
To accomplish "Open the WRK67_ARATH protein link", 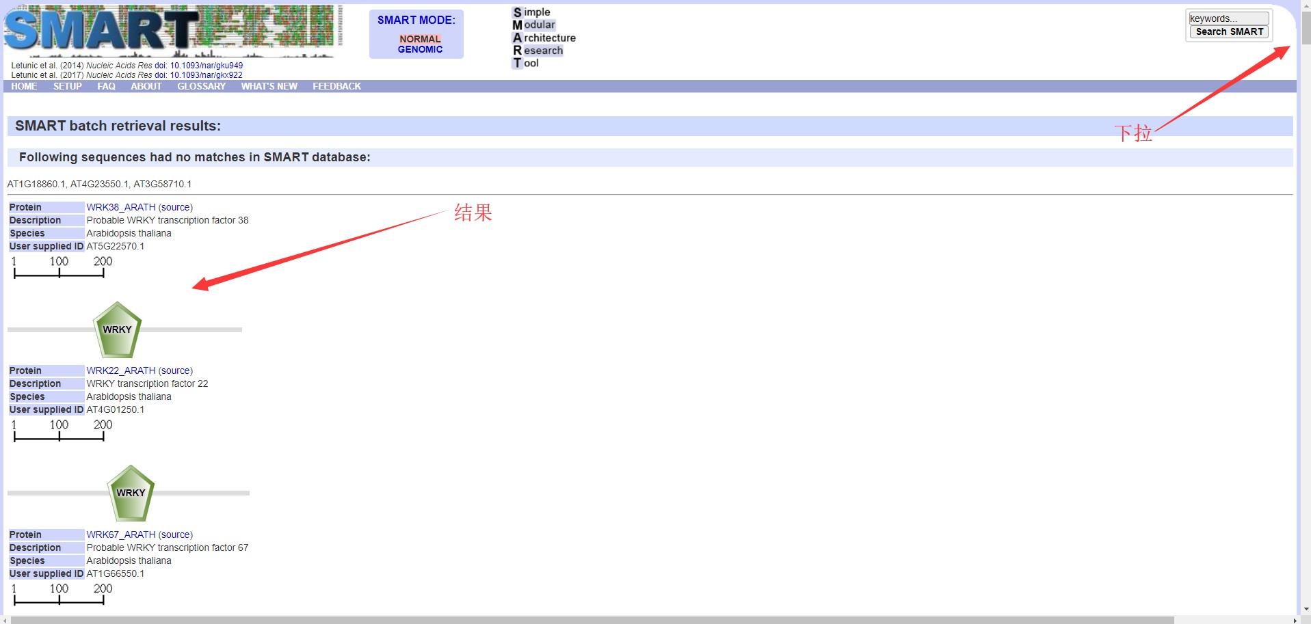I will tap(121, 534).
